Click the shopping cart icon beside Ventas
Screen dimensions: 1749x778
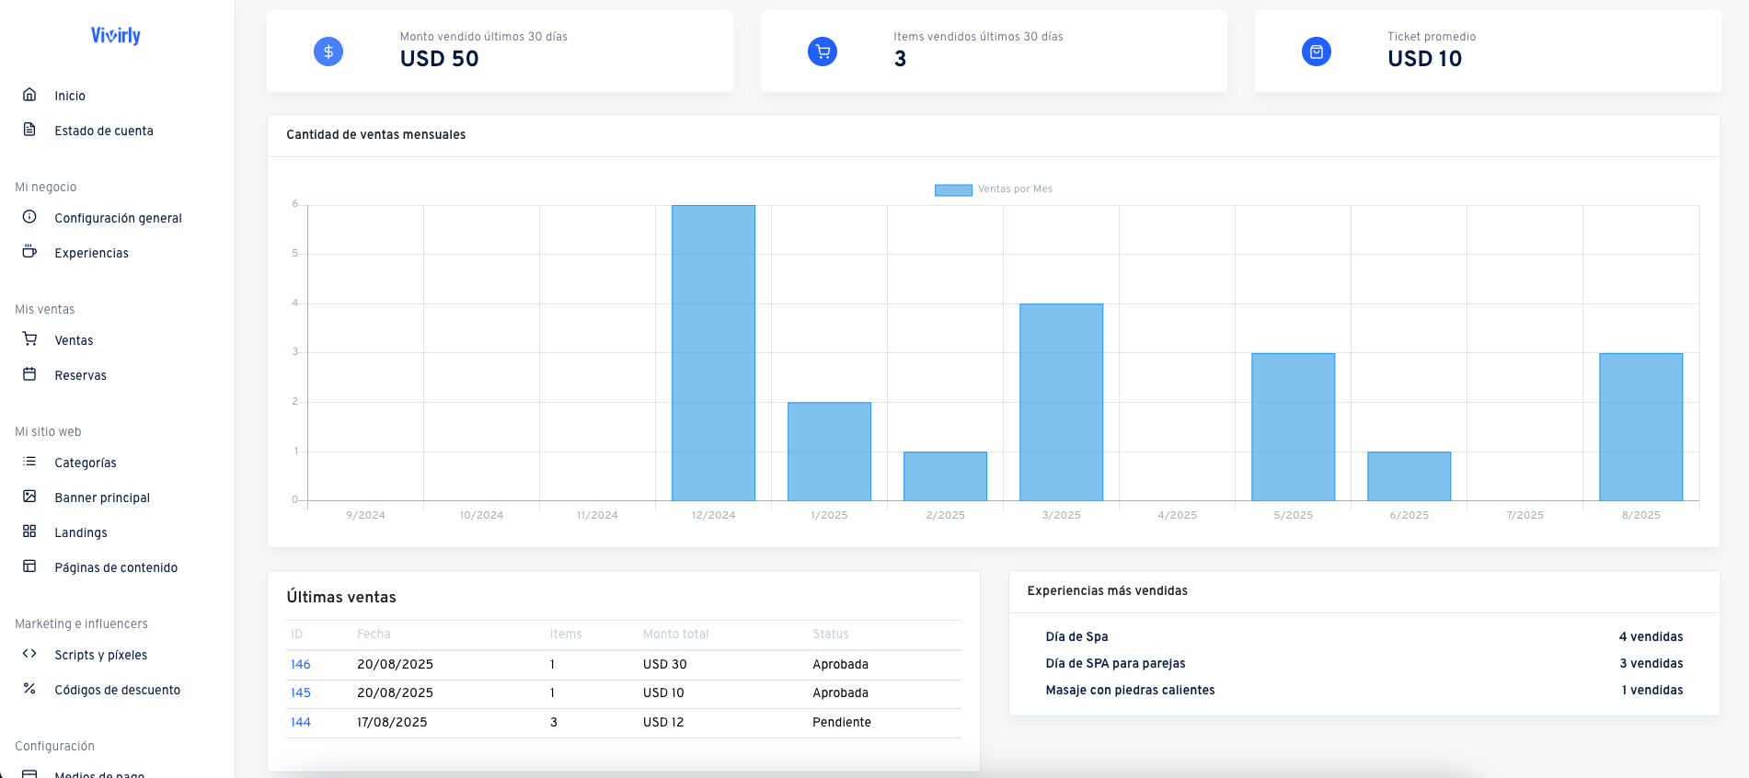(29, 339)
